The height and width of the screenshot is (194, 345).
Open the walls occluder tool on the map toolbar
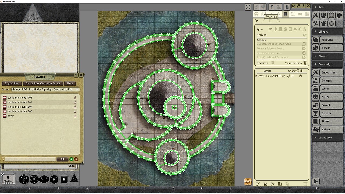pos(285,14)
